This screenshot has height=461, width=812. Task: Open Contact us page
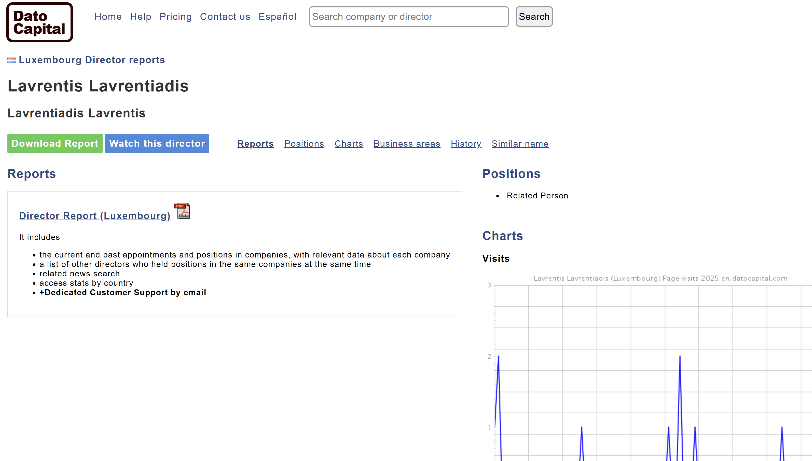(225, 17)
